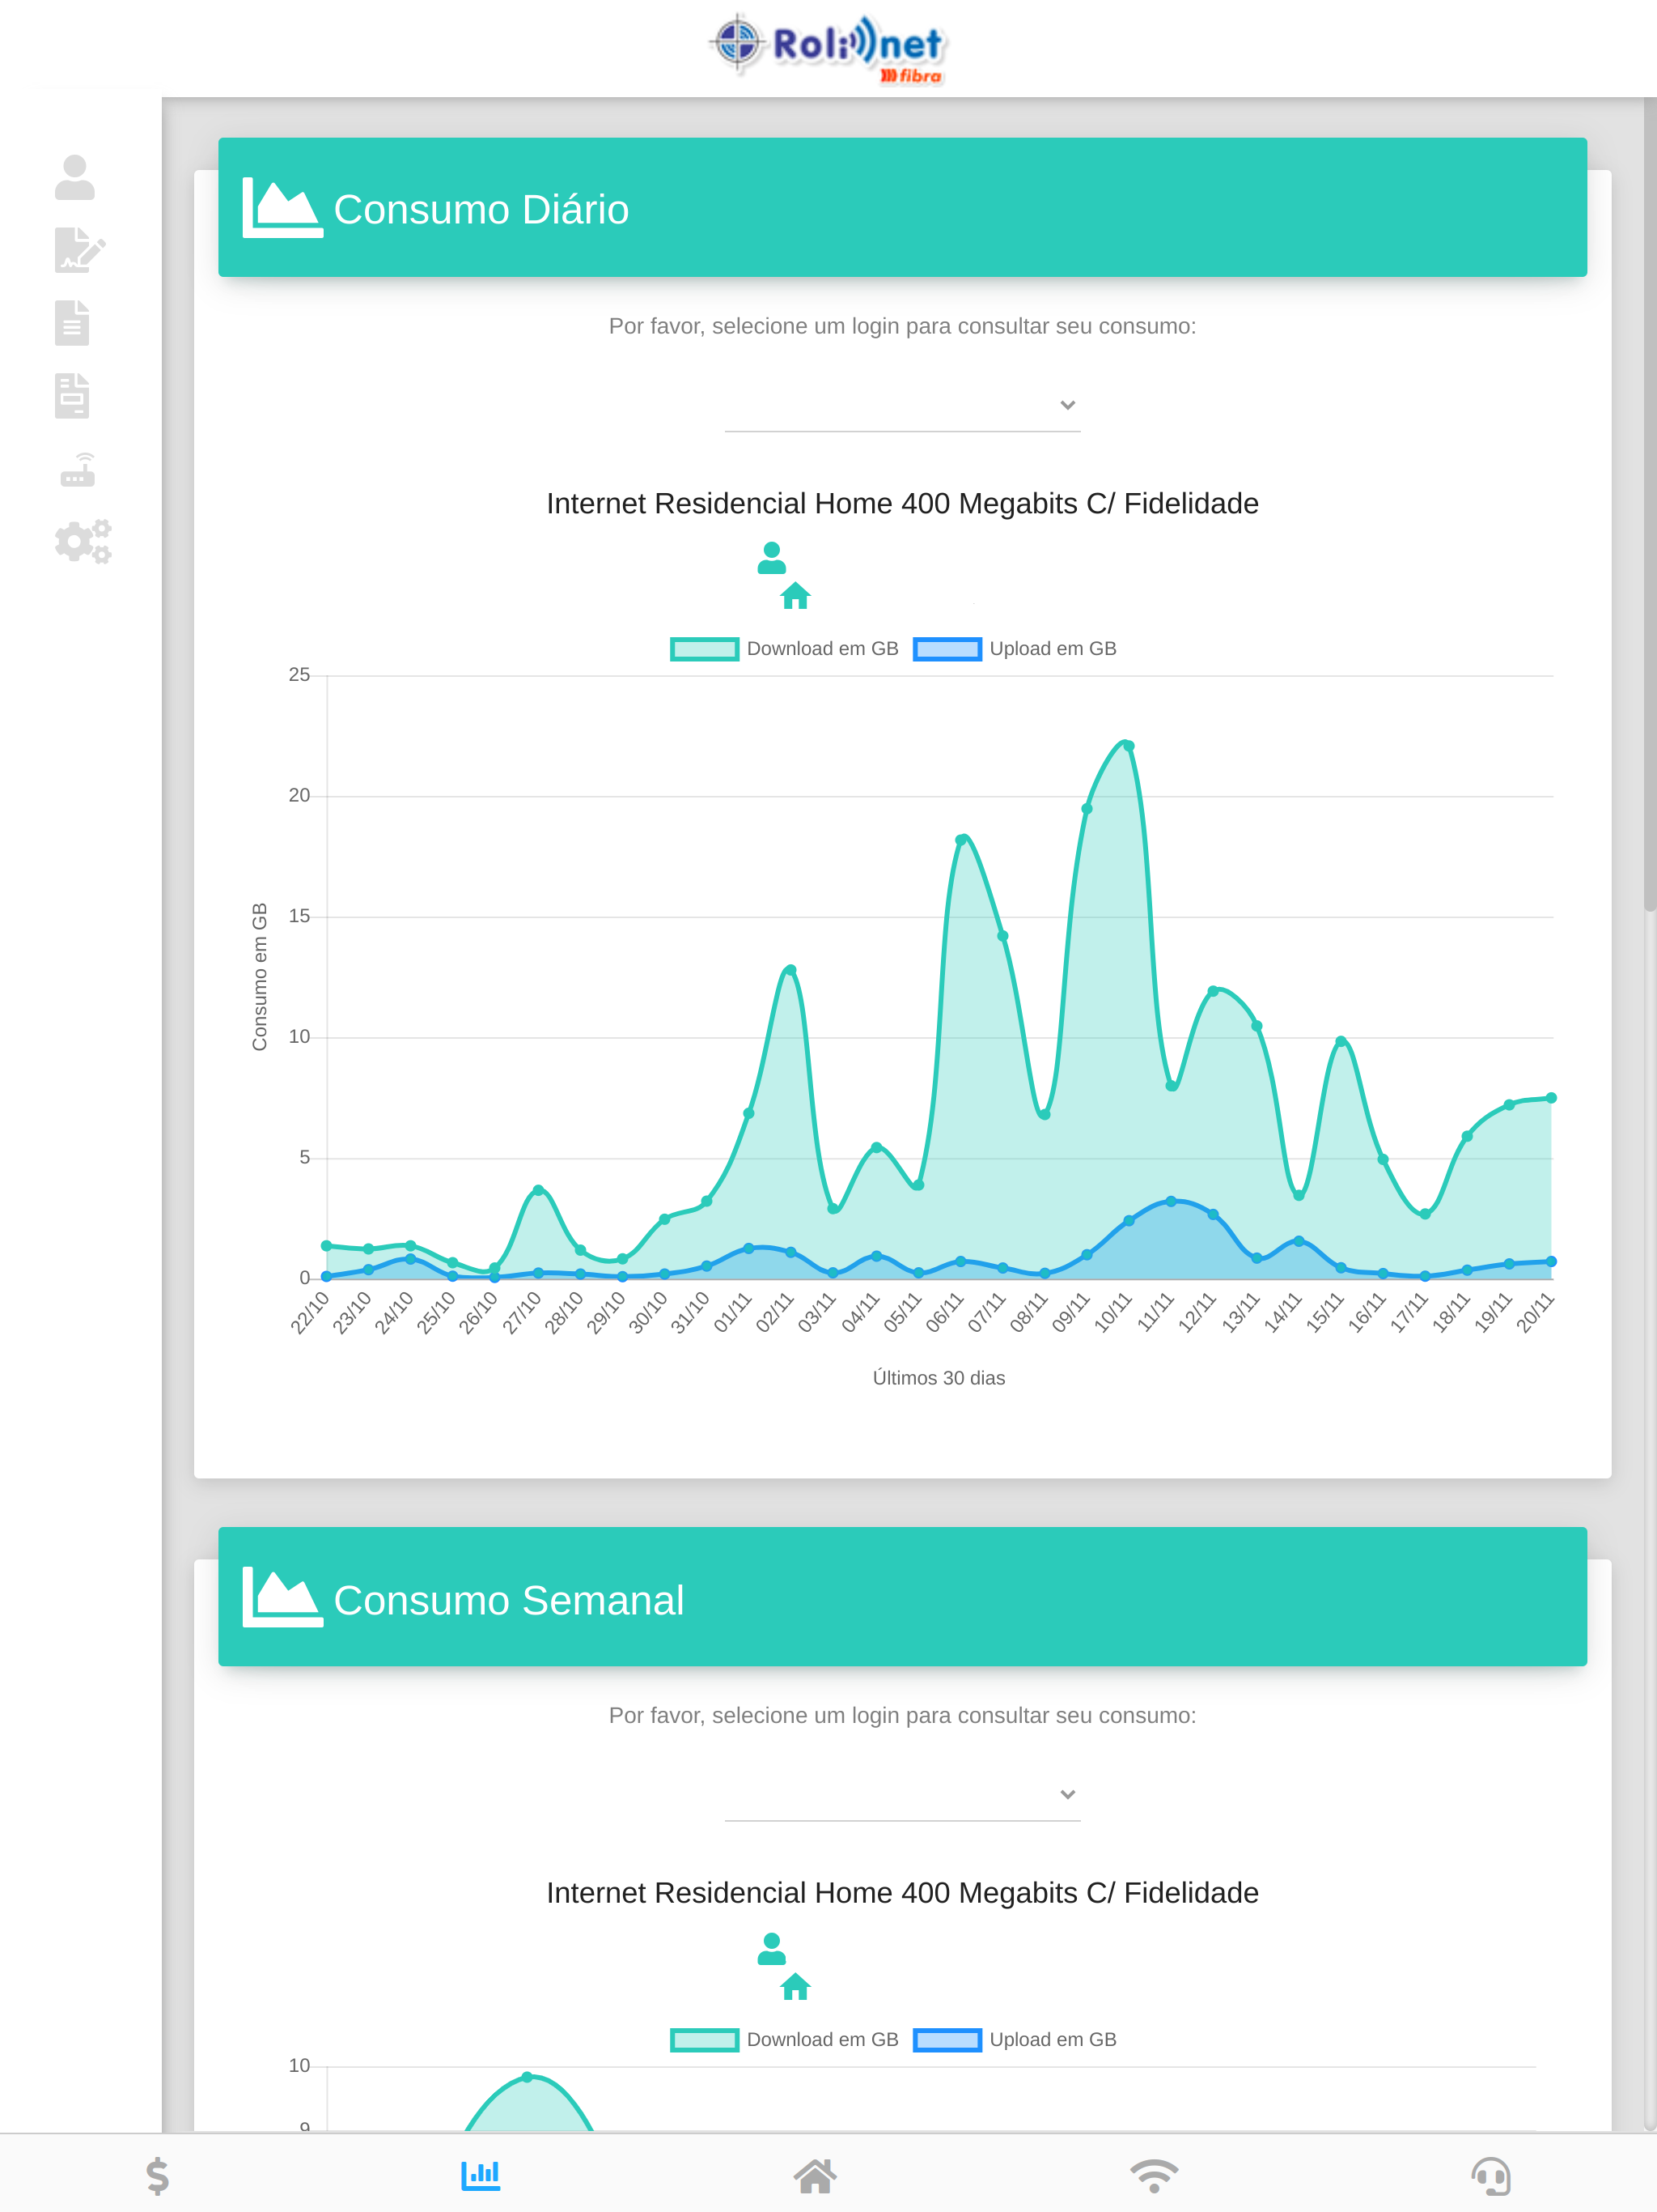Expand login dropdown under Consumo Diário
The width and height of the screenshot is (1657, 2212).
[x=902, y=405]
